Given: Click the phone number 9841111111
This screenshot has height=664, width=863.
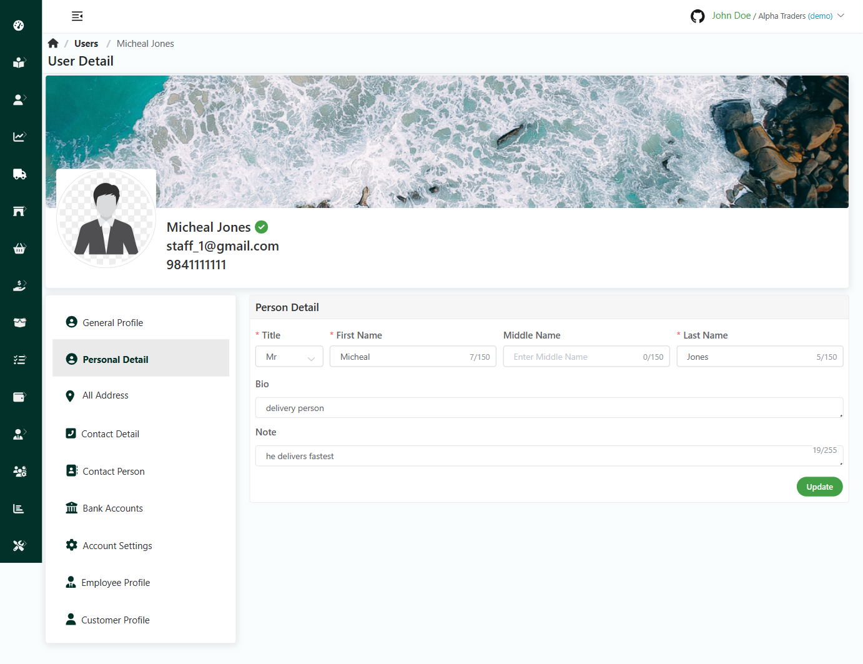Looking at the screenshot, I should point(196,265).
